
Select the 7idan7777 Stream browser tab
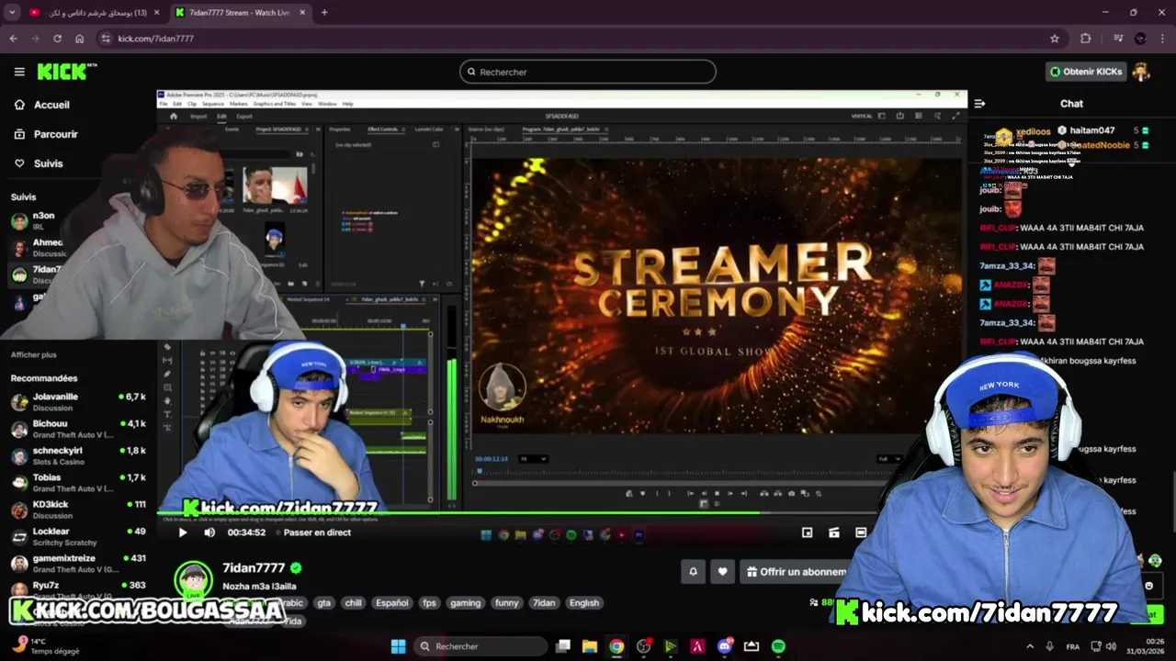(242, 13)
